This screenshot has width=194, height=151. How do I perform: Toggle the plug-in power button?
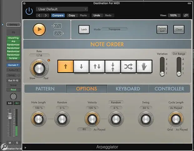point(29,12)
